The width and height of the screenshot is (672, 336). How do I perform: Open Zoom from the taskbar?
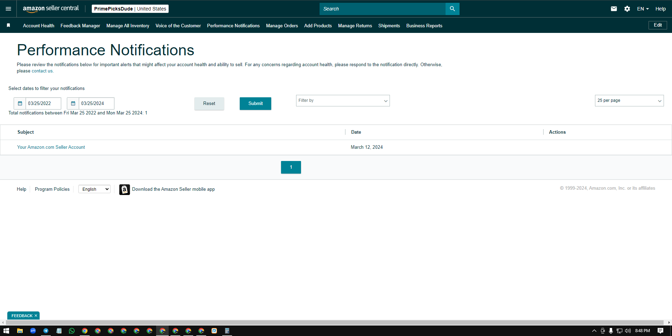click(33, 331)
